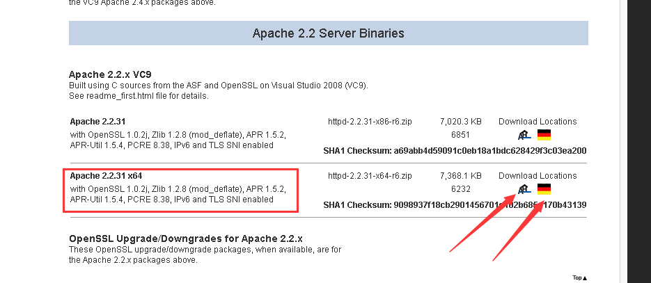The width and height of the screenshot is (651, 283).
Task: Click the 7,020.3 KB file size
Action: [x=461, y=122]
